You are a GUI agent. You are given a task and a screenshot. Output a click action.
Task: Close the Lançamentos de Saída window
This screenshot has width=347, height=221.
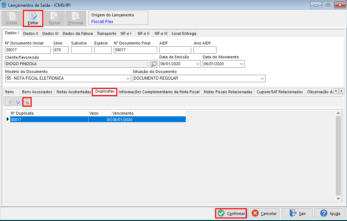[340, 5]
